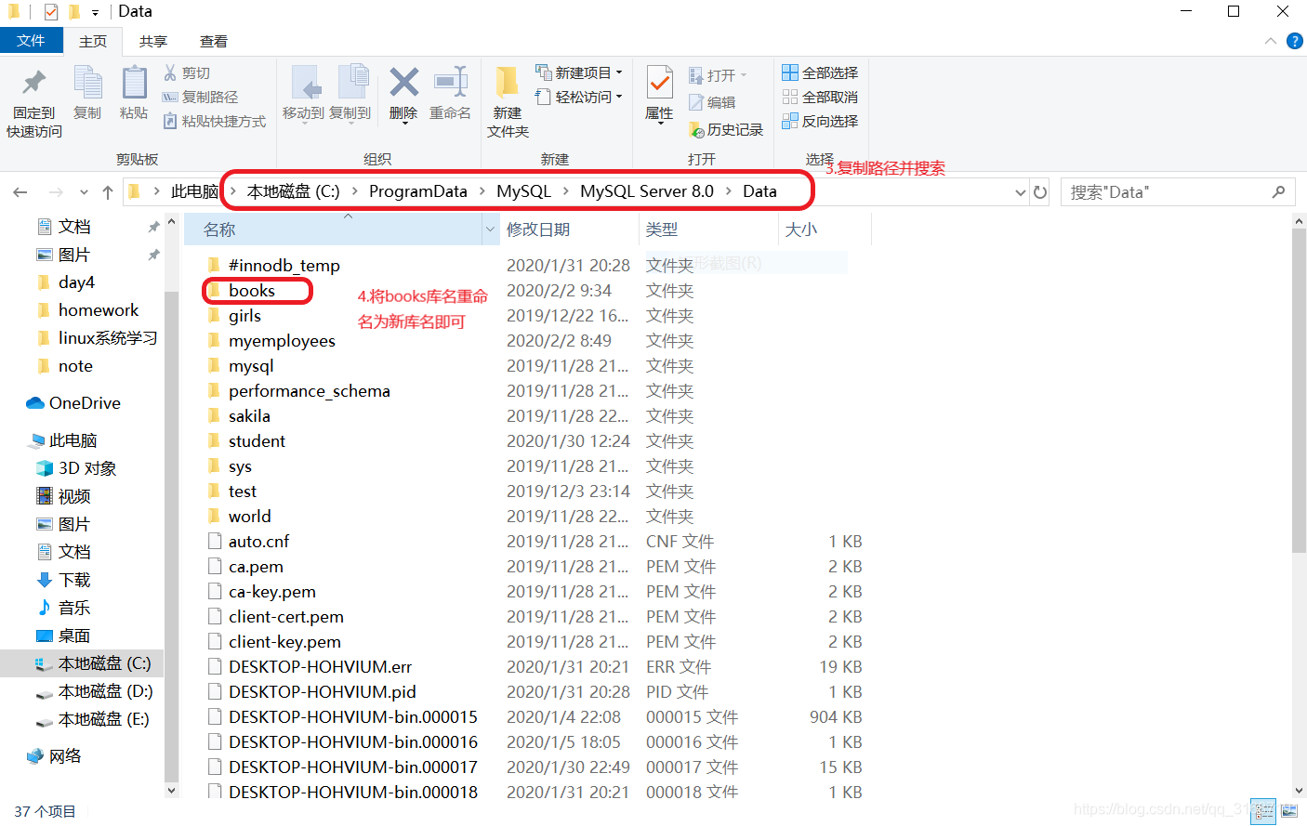
Task: Click the Copy icon in ribbon
Action: point(87,85)
